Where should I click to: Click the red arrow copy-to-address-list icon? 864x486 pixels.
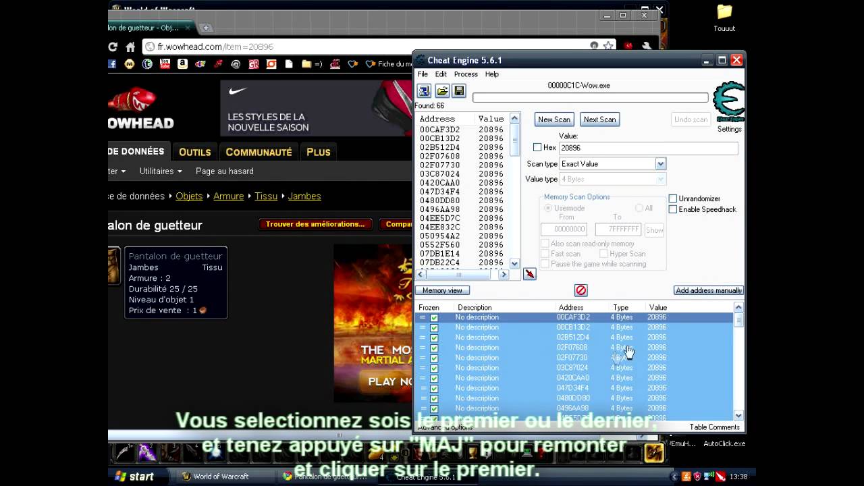530,274
